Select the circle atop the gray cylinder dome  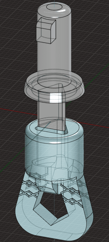pyautogui.click(x=54, y=7)
